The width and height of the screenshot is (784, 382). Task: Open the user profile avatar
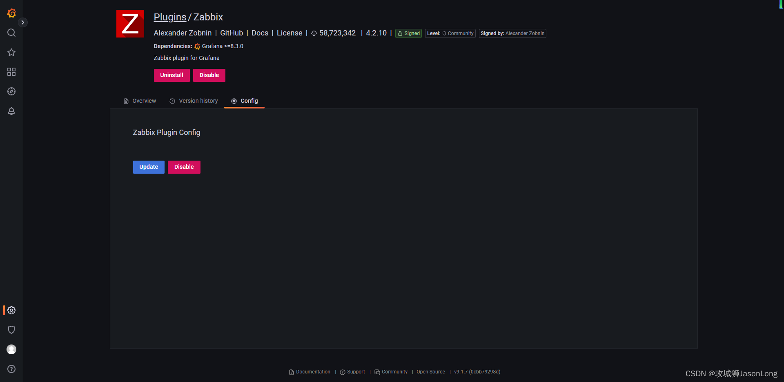click(11, 349)
